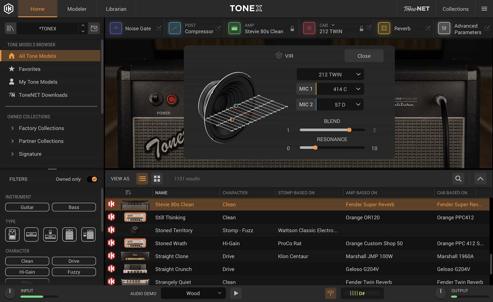Step to previous preset with up arrow

pos(83,25)
